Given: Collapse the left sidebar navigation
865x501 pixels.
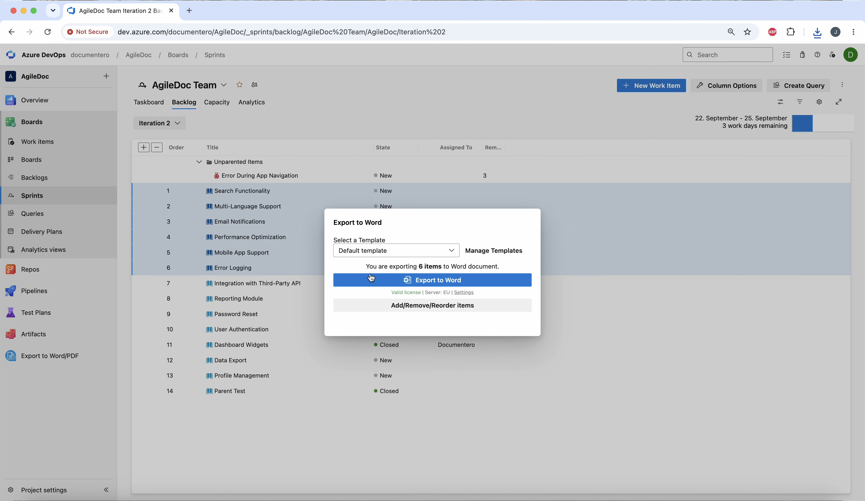Looking at the screenshot, I should pos(106,490).
